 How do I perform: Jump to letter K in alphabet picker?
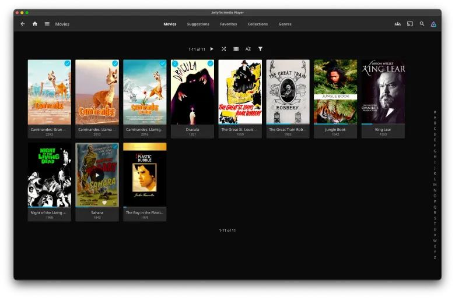point(435,173)
